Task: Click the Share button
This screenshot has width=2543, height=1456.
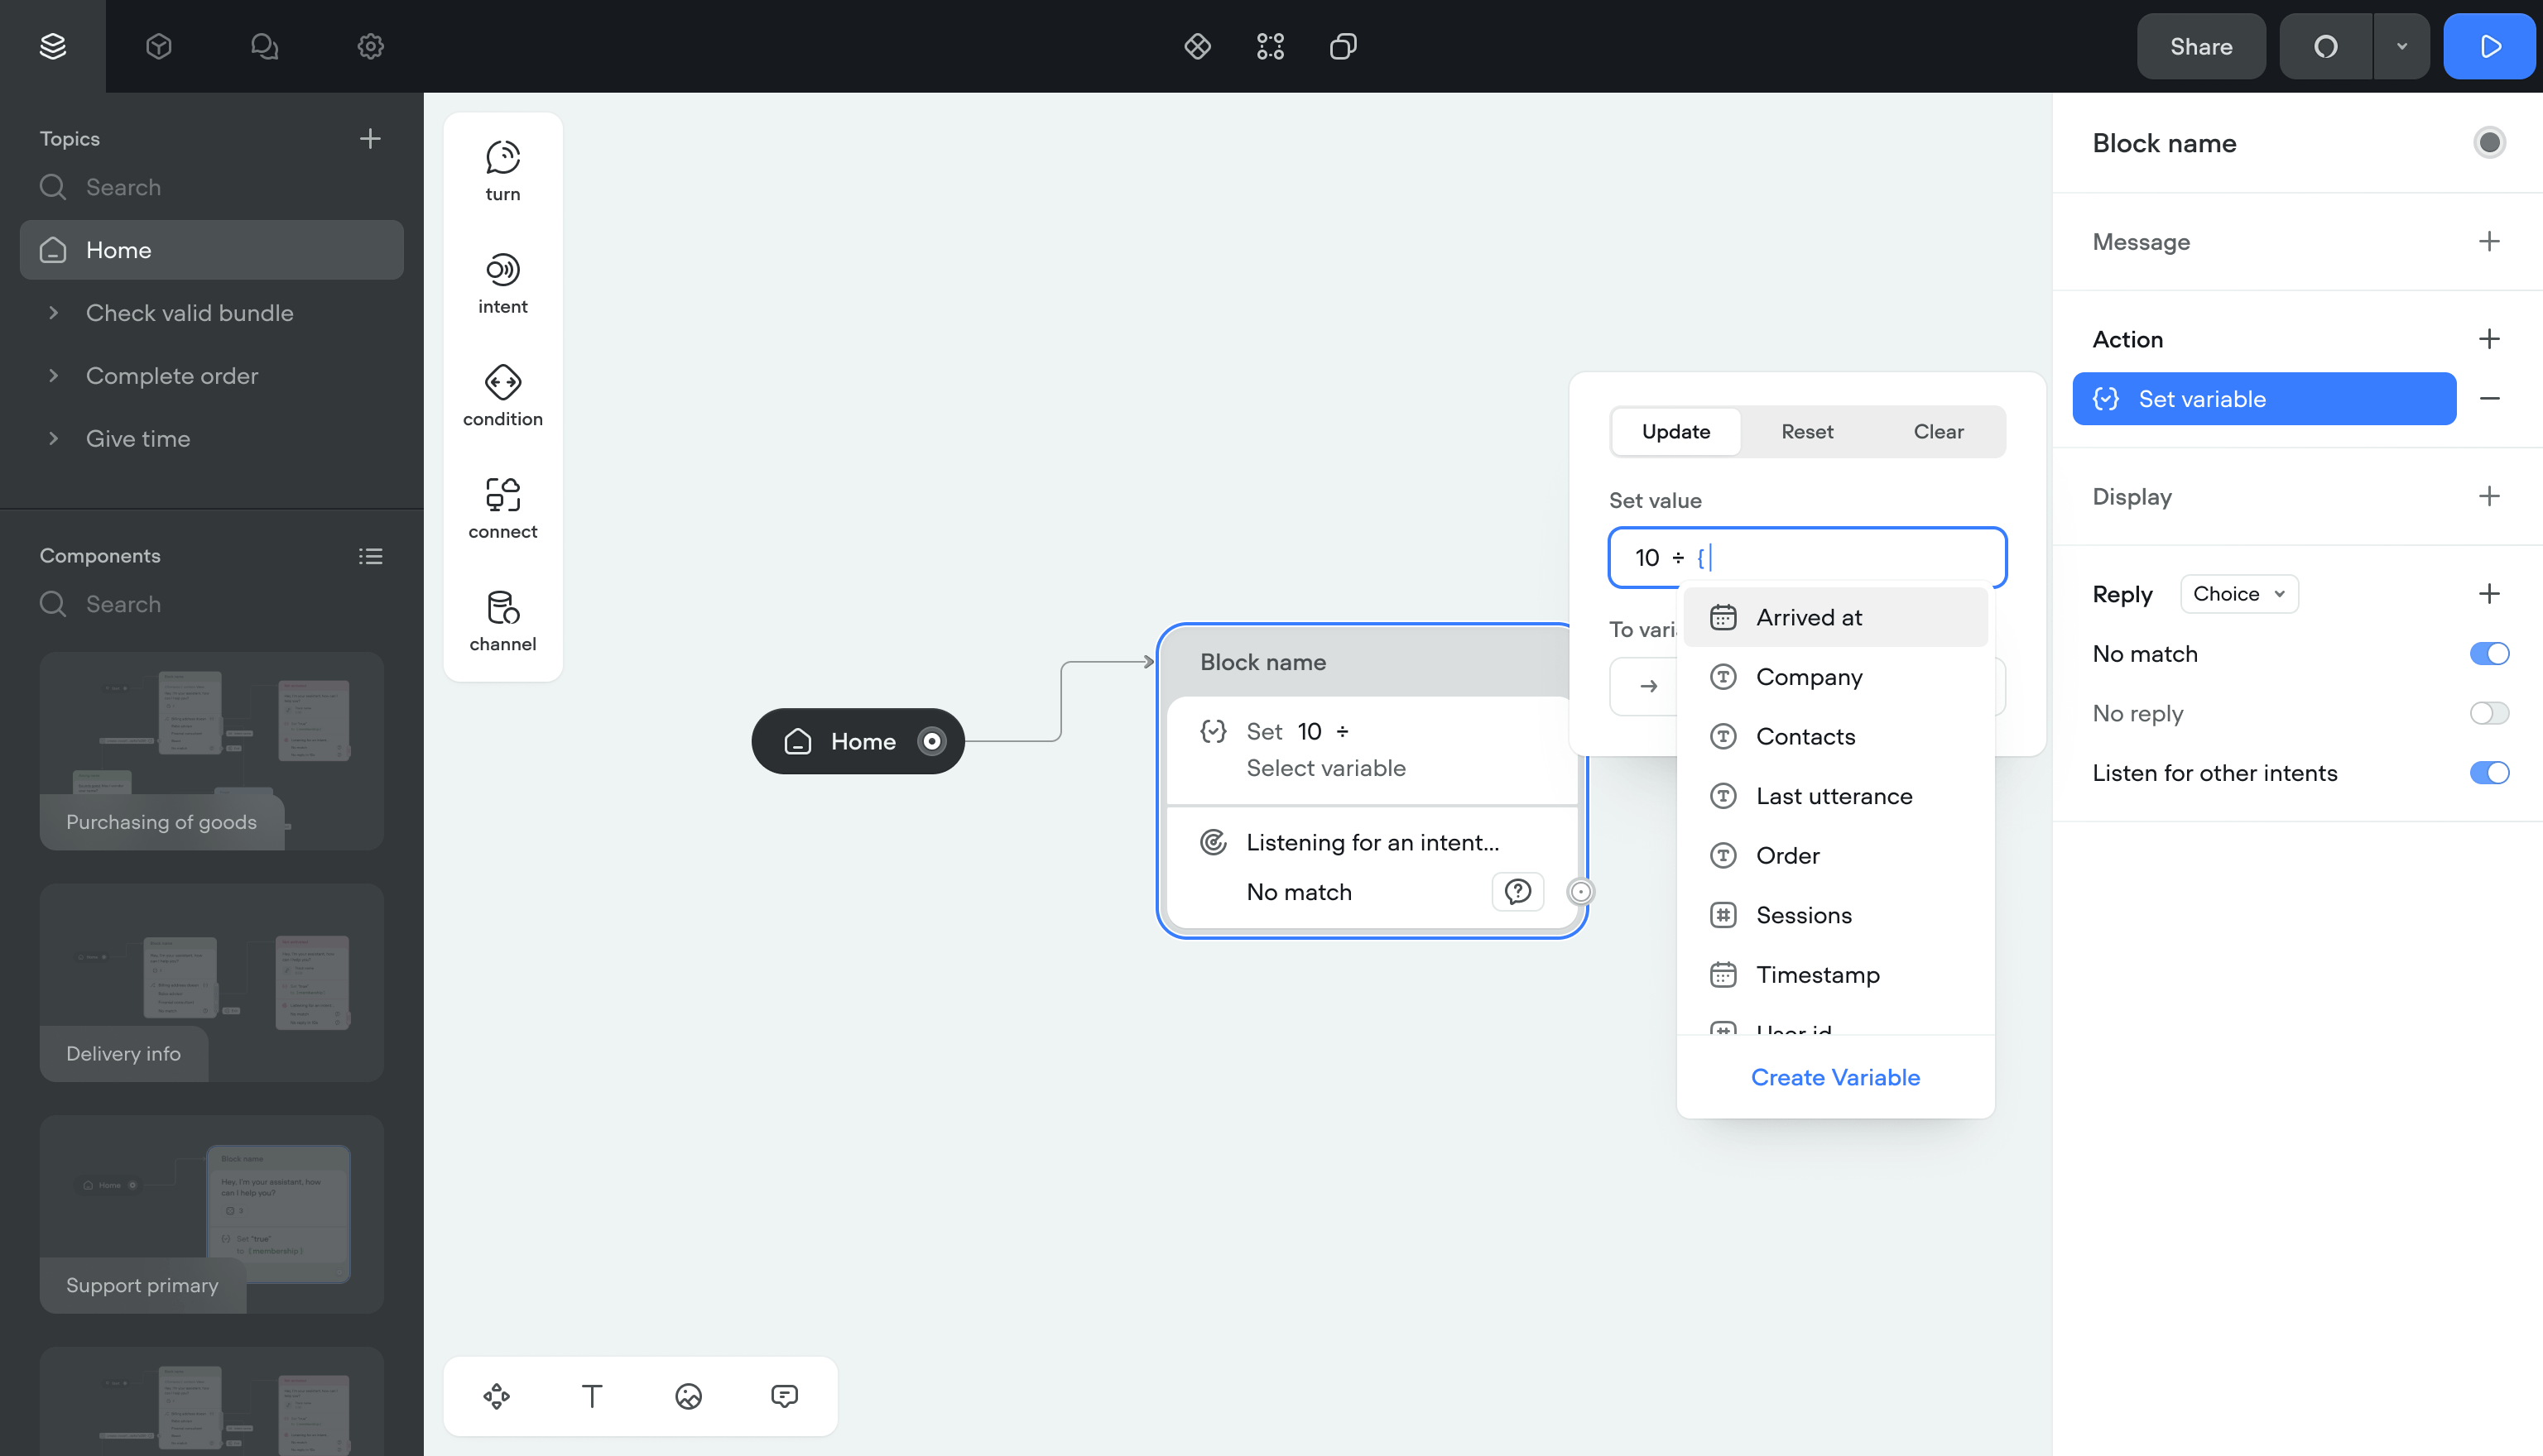Action: 2201,46
